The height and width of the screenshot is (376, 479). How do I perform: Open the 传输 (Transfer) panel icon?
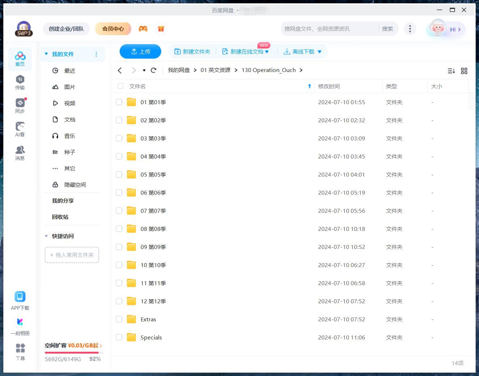click(20, 82)
